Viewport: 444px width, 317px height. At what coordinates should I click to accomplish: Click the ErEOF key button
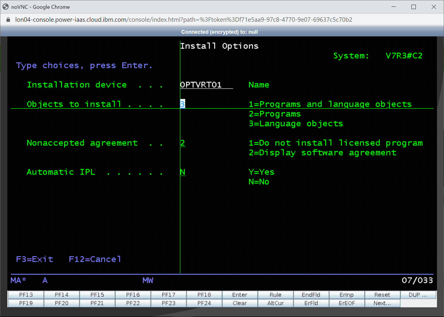[x=347, y=303]
